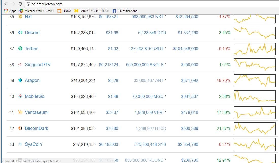Open the Veritaseum 7-day price sparkline

(x=255, y=113)
